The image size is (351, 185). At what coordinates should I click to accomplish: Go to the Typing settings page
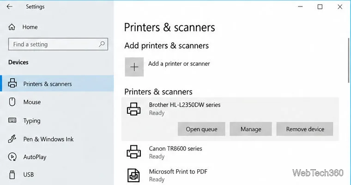57,121
